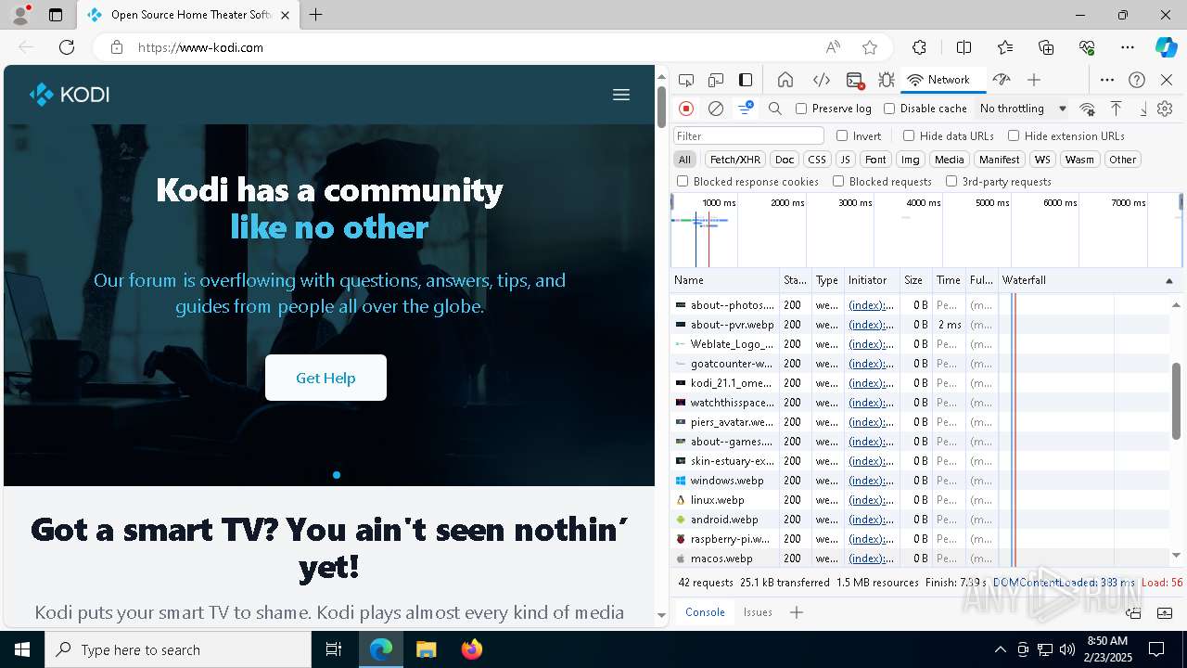Switch to the Console drawer tab
Screen dimensions: 1187x668
(x=705, y=612)
